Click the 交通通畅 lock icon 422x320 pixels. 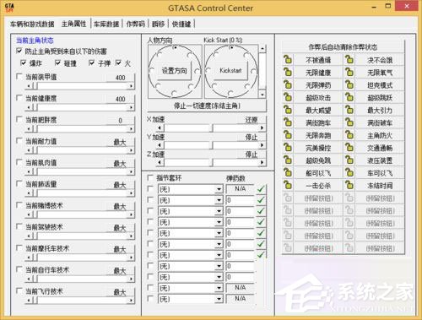(349, 148)
